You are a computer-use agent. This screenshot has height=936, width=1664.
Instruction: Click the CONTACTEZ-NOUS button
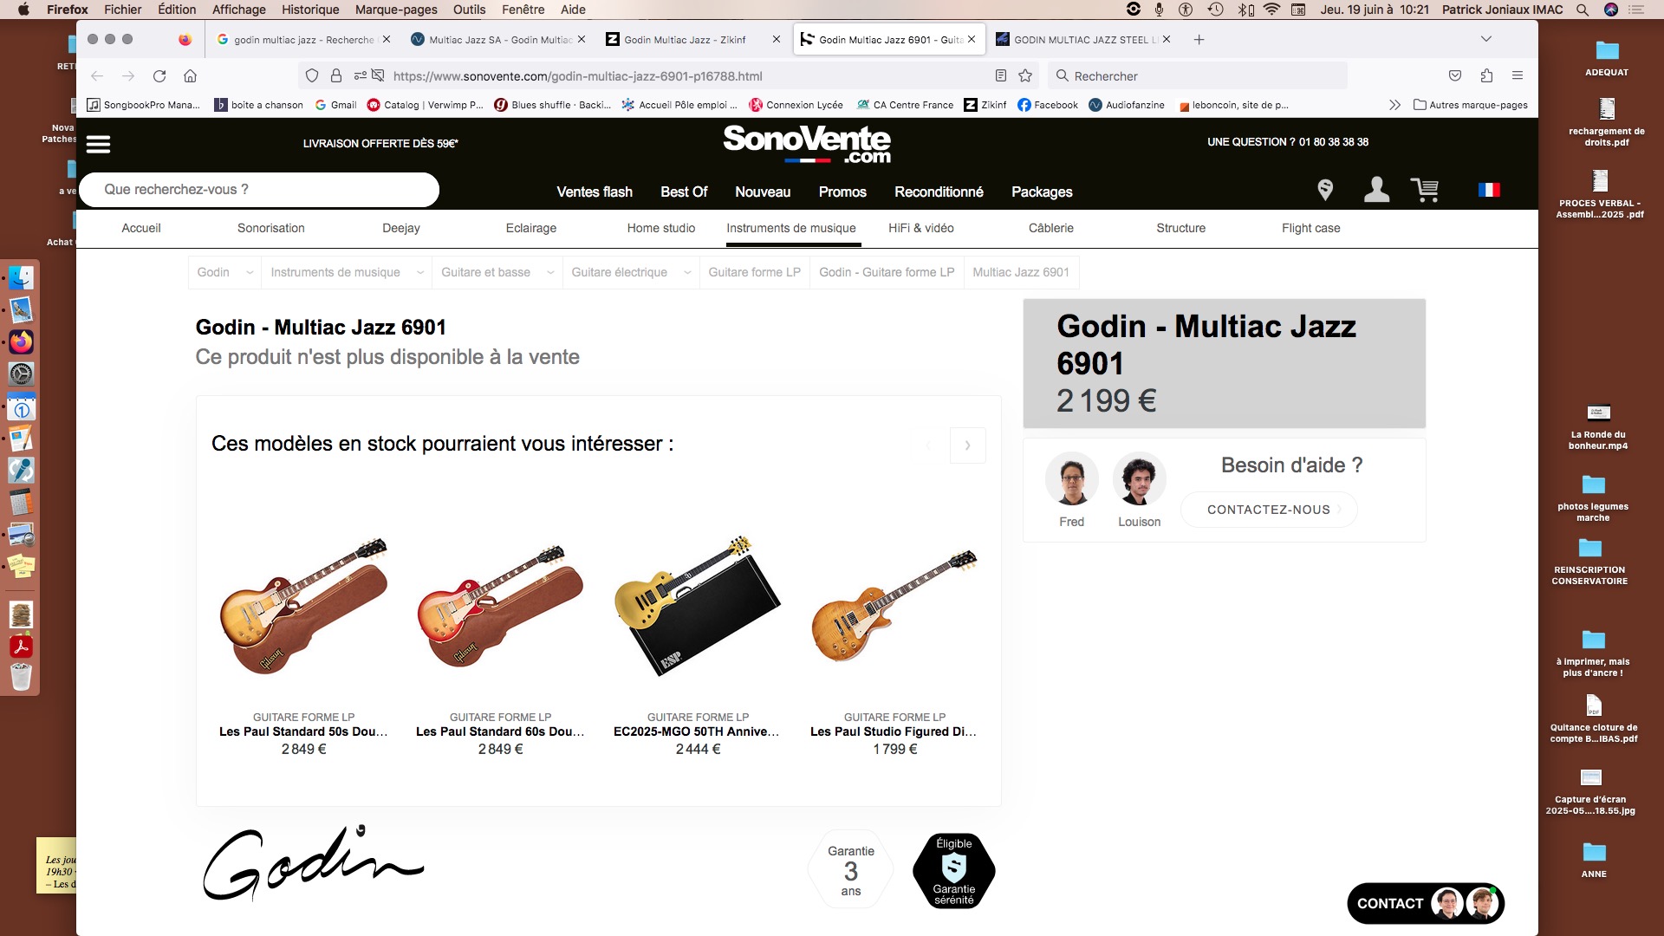point(1269,510)
